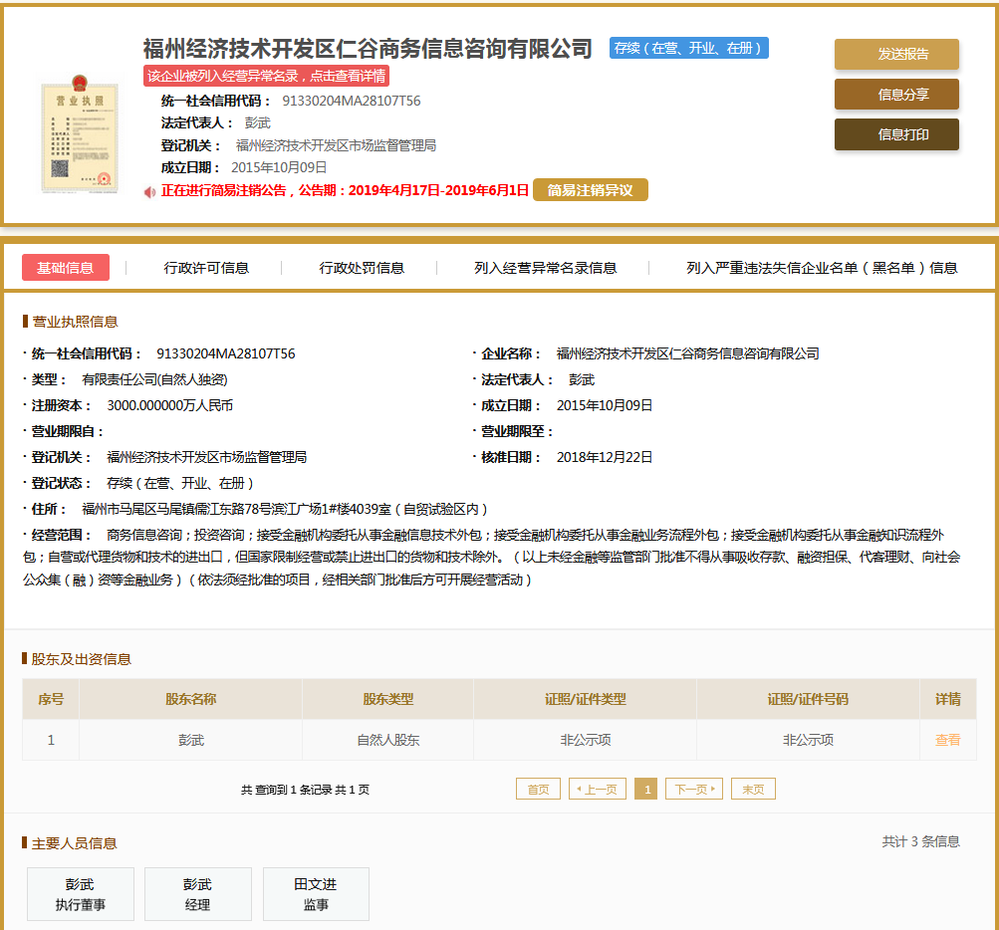Viewport: 999px width, 930px height.
Task: Open the 田文进 监事 personnel card
Action: tap(316, 894)
